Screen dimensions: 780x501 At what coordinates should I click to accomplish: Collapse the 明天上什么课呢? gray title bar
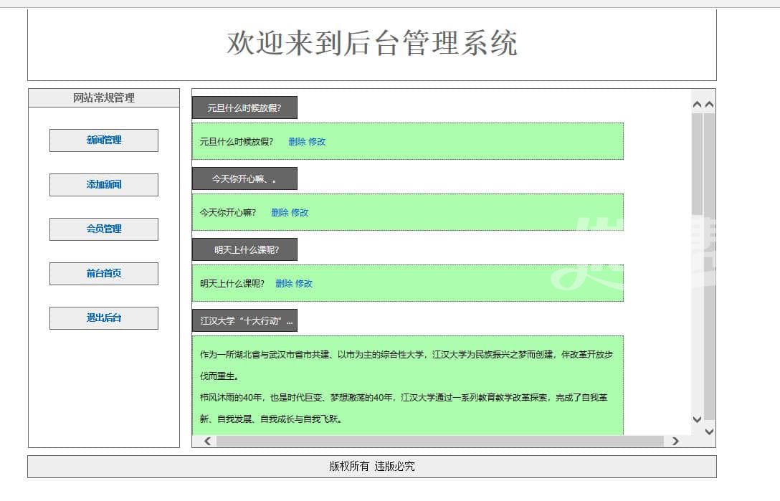point(244,250)
